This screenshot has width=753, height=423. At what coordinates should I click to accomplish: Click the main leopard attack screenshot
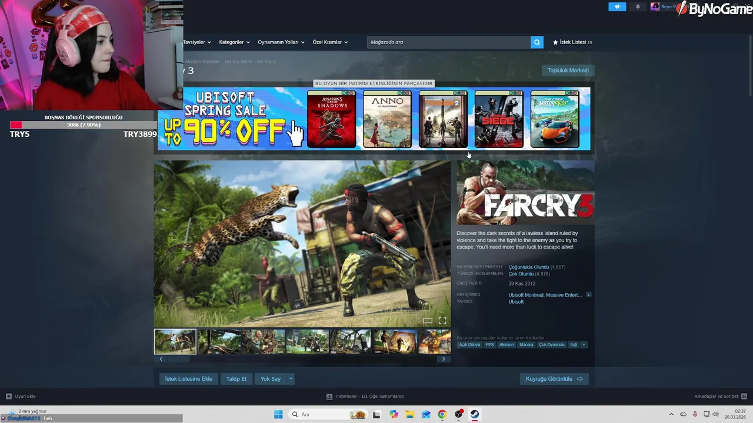click(x=302, y=244)
